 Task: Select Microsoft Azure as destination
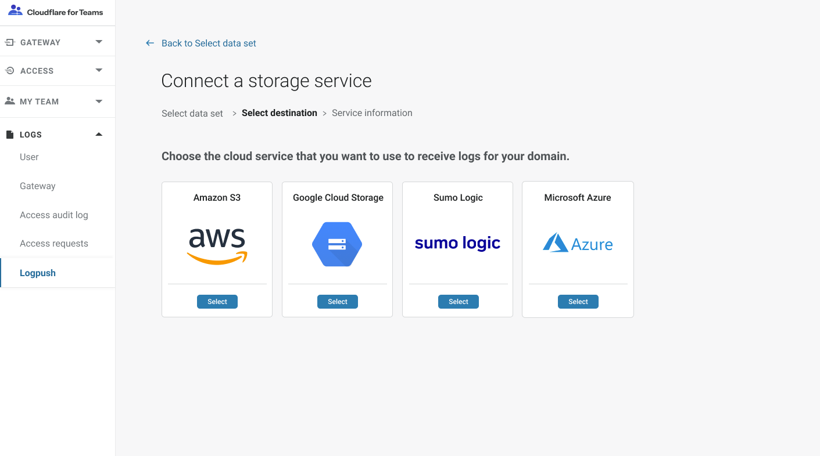[x=578, y=302]
